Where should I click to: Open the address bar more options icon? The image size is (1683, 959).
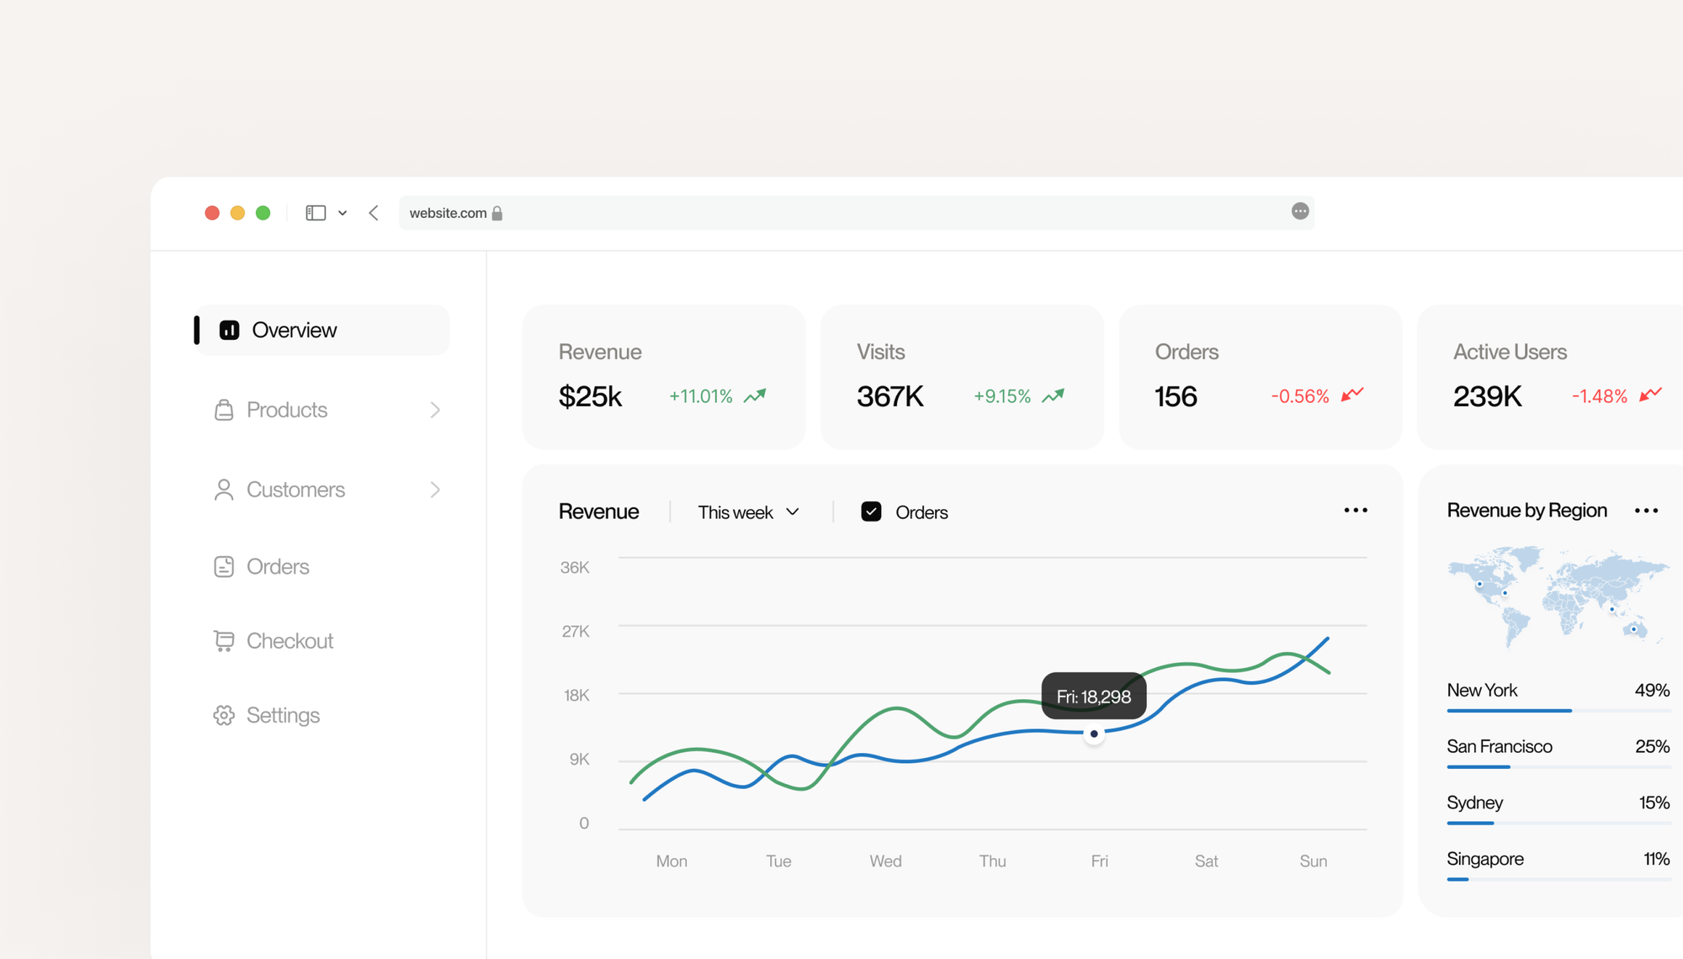pos(1300,211)
